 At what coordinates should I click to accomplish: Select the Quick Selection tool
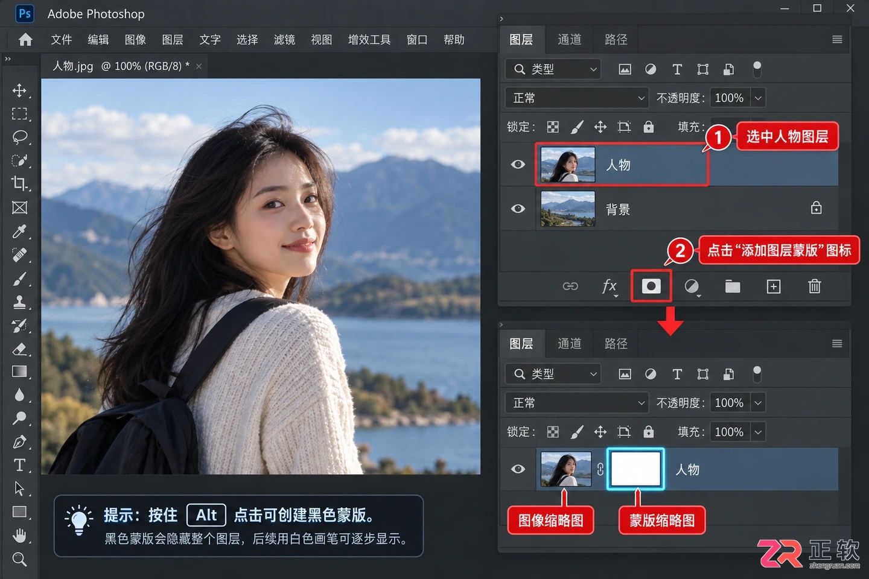point(19,160)
